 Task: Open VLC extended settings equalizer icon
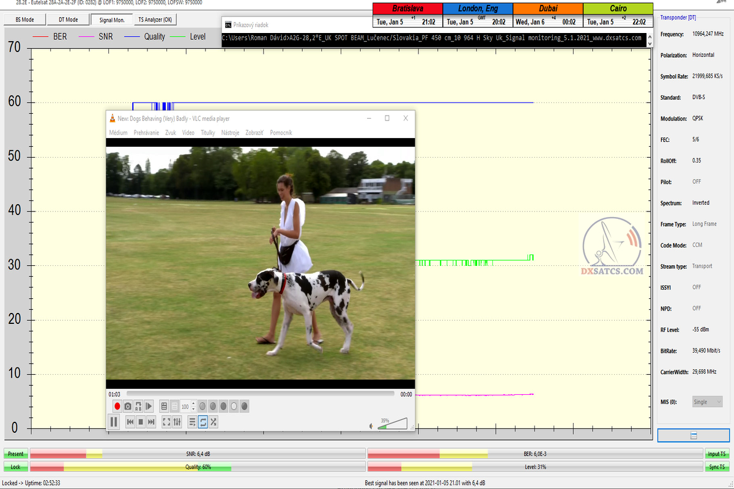click(x=177, y=422)
